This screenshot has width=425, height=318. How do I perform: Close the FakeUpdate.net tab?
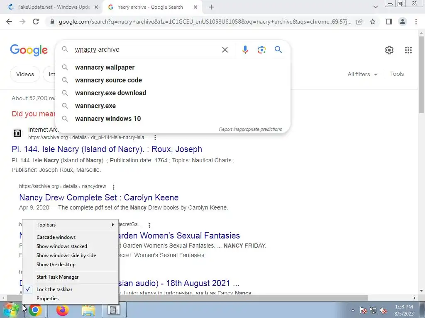coord(96,7)
